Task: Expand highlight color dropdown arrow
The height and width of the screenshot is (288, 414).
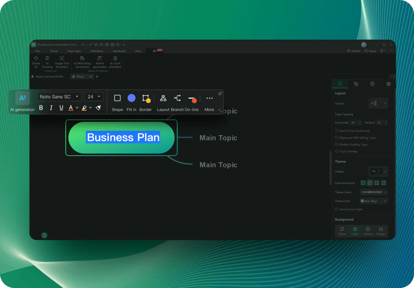Action: [x=90, y=108]
